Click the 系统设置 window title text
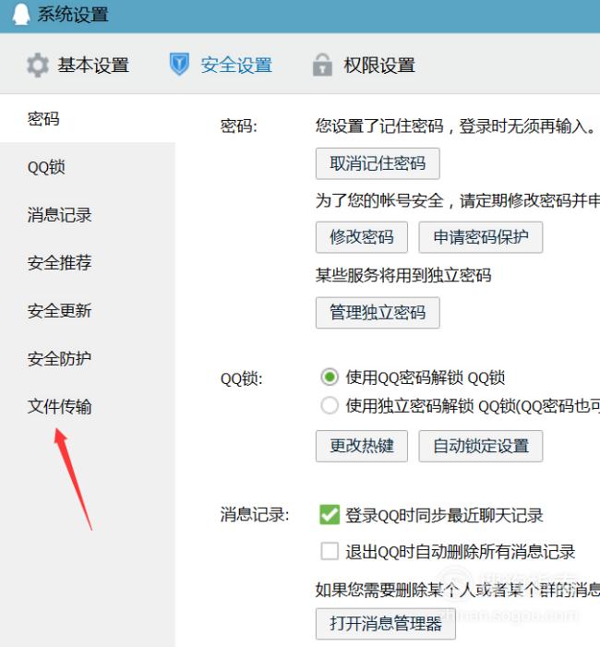 pos(73,15)
